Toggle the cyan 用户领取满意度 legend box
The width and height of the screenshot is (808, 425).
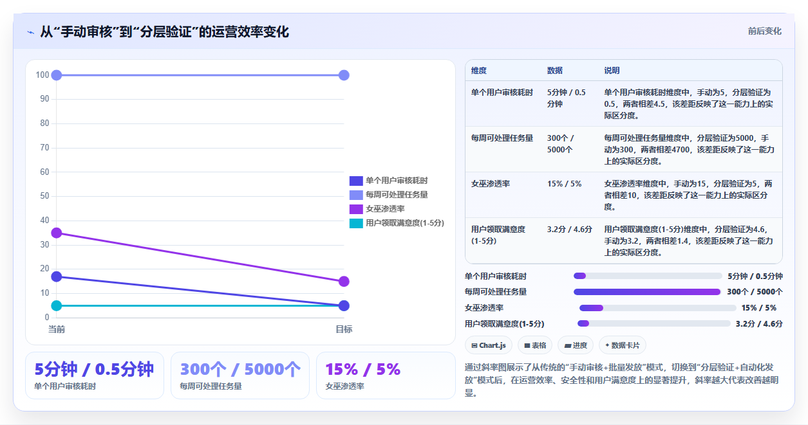tap(356, 223)
